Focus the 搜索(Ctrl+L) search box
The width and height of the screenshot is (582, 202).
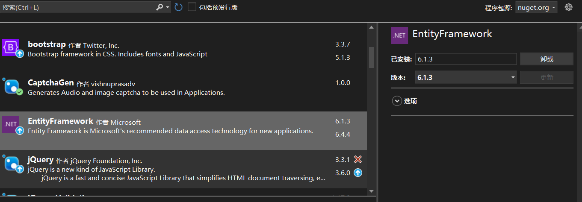tap(78, 7)
